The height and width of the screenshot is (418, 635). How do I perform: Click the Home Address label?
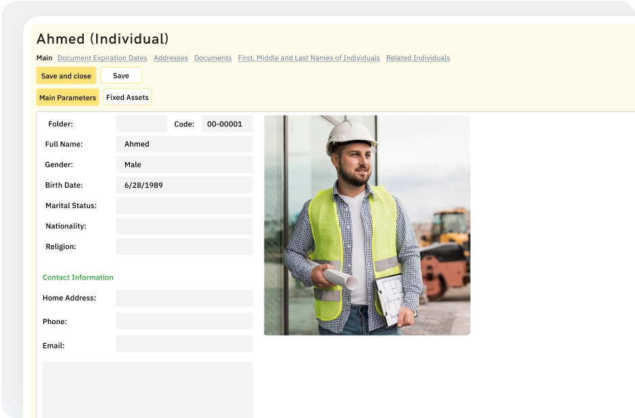coord(69,298)
